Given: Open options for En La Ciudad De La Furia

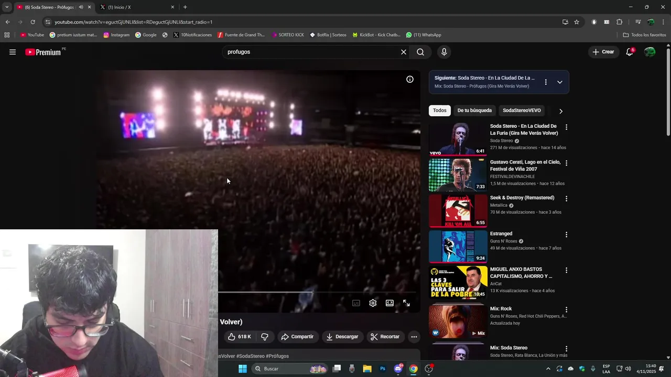Looking at the screenshot, I should tap(566, 127).
